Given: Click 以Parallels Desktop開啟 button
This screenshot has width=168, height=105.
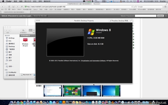Looking at the screenshot, I should (119, 20).
